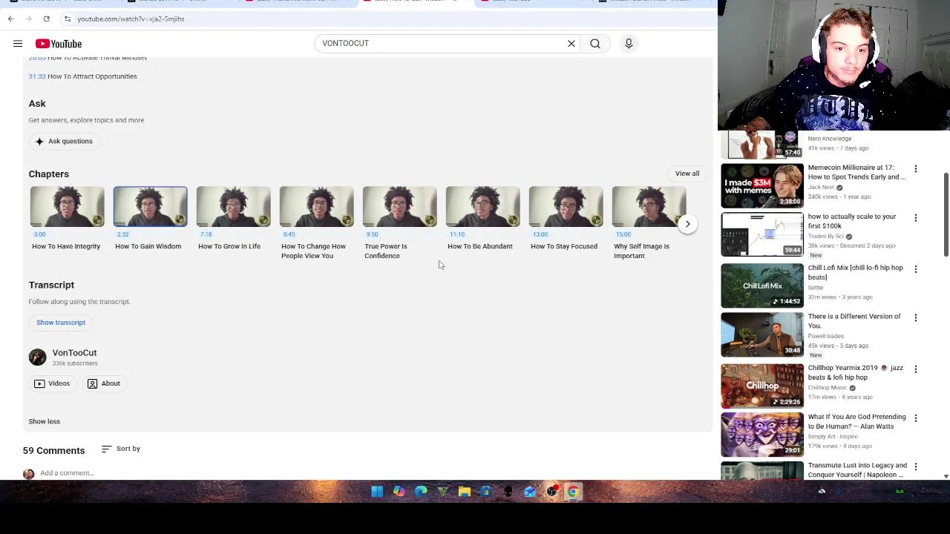This screenshot has width=950, height=534.
Task: Open Microsoft Store from the taskbar
Action: point(486,492)
